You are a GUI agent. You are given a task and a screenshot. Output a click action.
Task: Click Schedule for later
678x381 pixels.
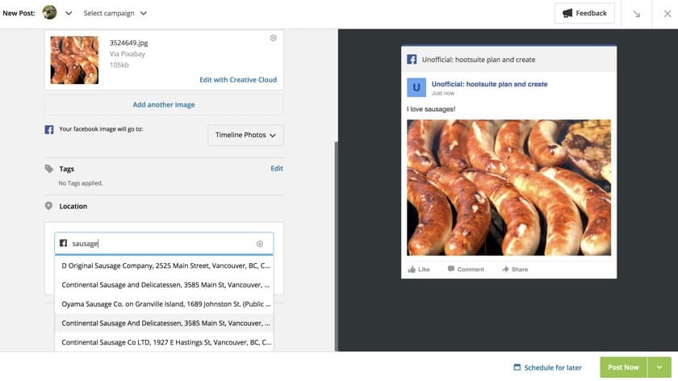point(547,367)
